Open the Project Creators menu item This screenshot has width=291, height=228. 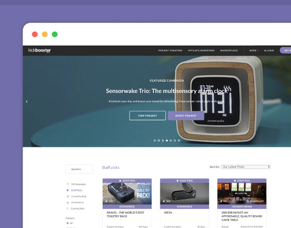click(x=170, y=50)
